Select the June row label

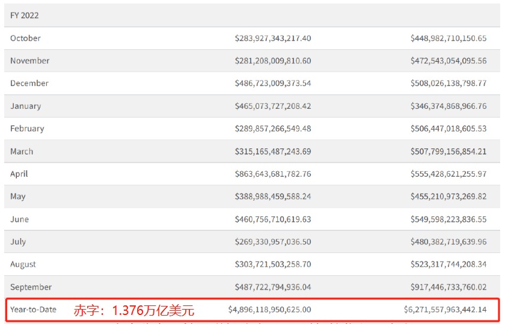point(19,219)
